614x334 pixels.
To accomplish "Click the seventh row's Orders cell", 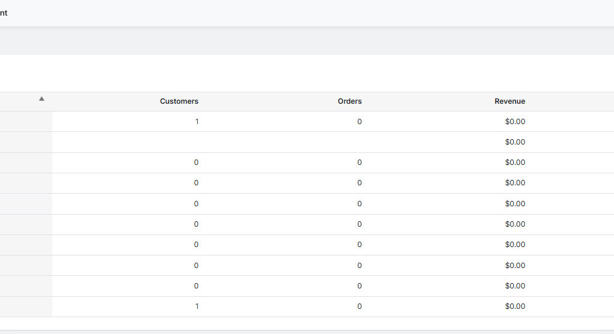I will click(359, 245).
